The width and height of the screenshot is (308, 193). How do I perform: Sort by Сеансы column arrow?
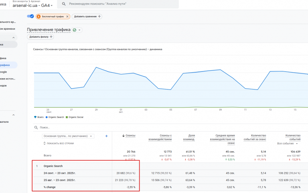coord(124,136)
